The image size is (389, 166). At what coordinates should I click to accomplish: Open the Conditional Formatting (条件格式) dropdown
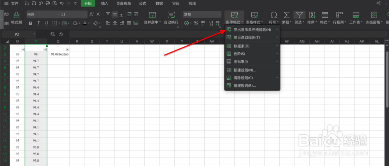[x=235, y=17]
